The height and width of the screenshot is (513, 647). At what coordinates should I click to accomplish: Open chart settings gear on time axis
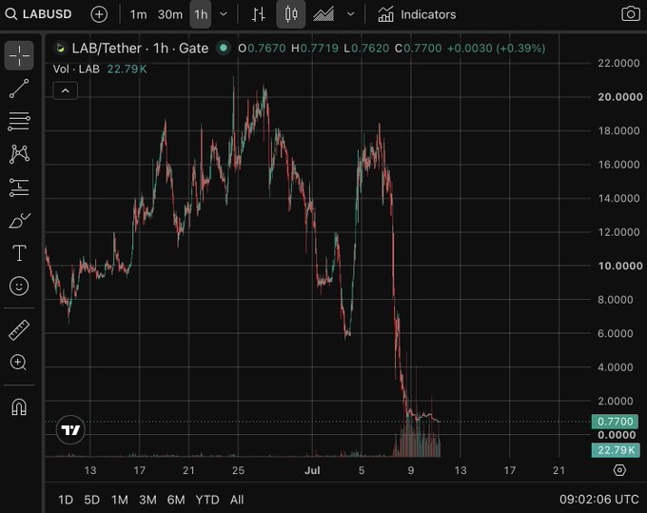click(x=619, y=470)
